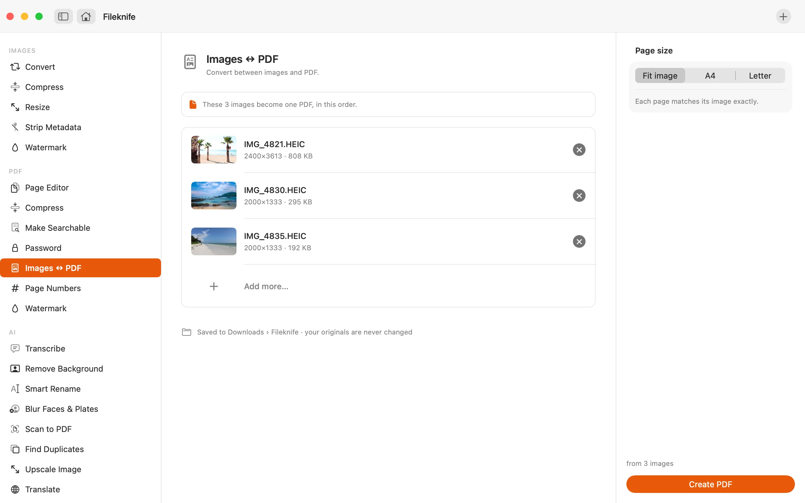Click the plus icon beside Add more

click(x=214, y=286)
